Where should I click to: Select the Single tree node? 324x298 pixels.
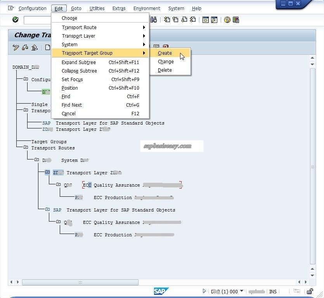coord(40,104)
